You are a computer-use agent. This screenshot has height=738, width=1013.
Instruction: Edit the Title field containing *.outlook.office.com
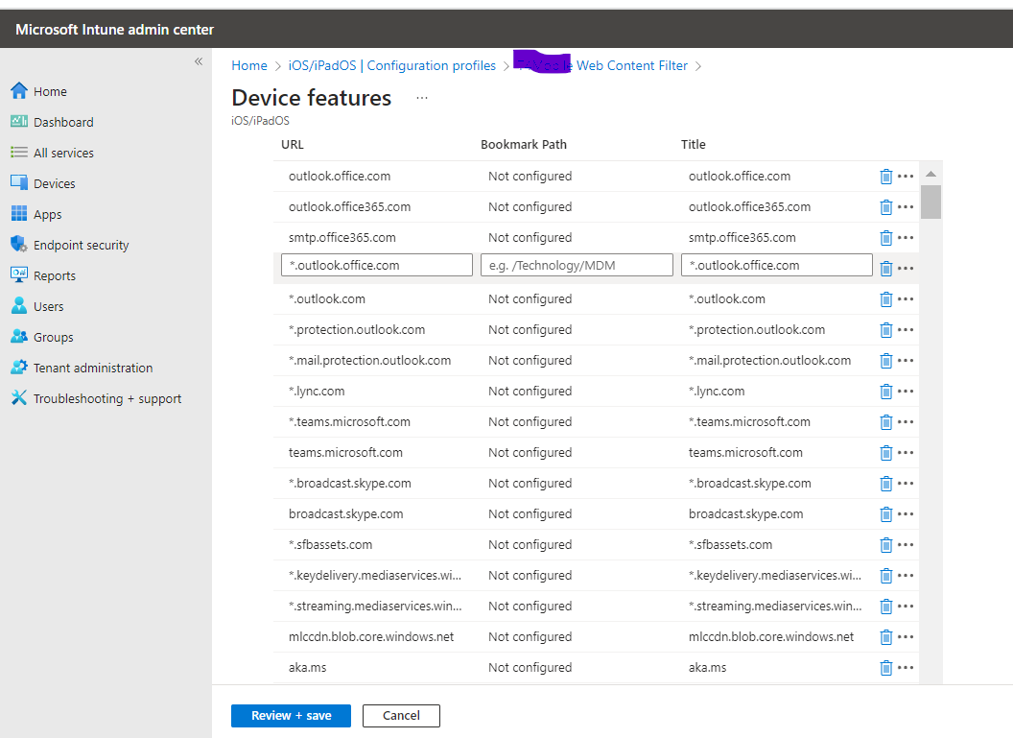click(777, 265)
